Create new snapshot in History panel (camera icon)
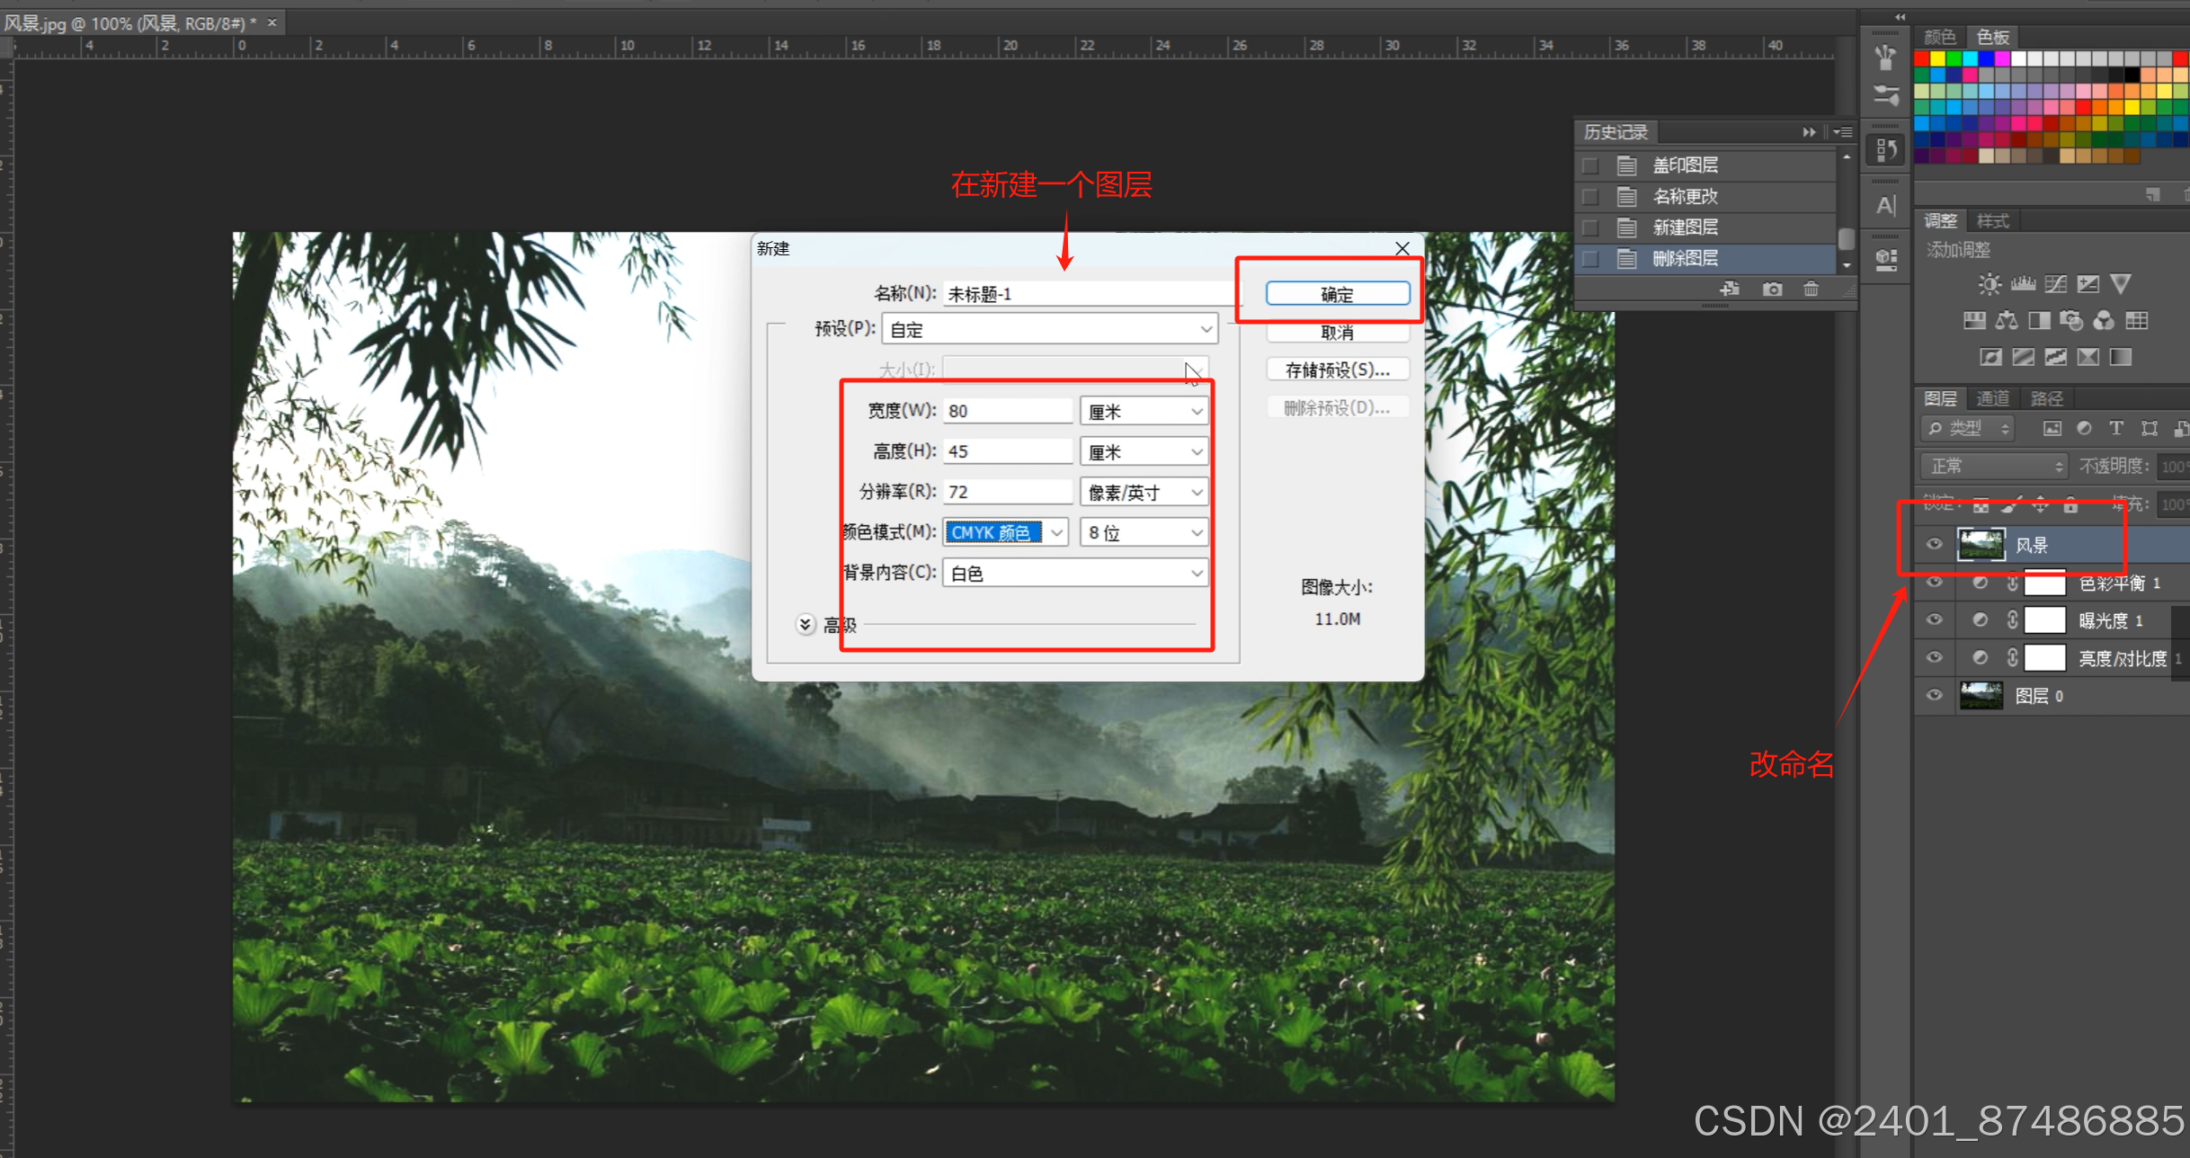 click(1772, 289)
